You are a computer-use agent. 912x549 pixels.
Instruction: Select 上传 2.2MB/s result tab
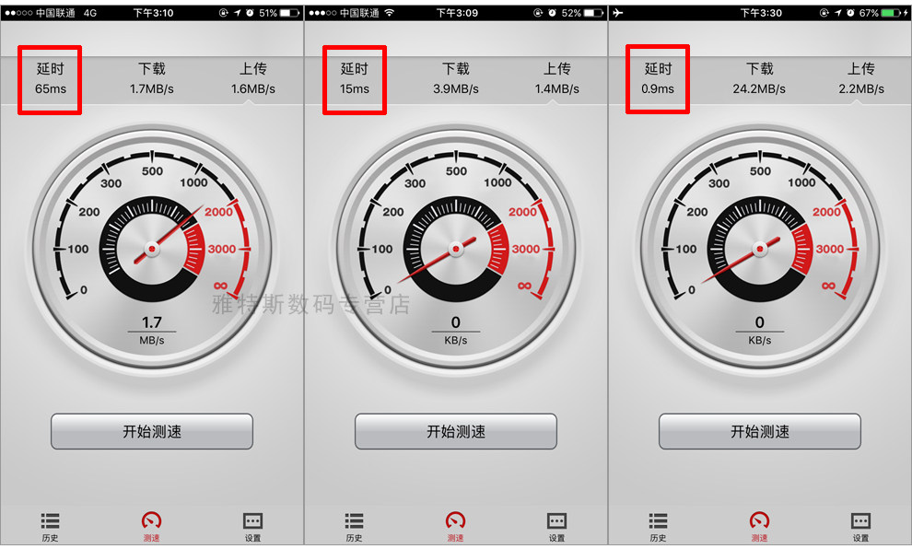(x=861, y=78)
